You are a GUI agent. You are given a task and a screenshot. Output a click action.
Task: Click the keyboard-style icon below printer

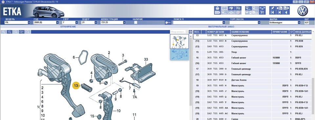[217, 12]
